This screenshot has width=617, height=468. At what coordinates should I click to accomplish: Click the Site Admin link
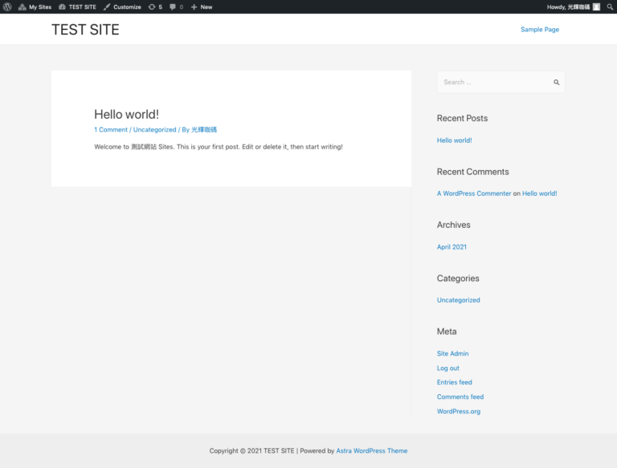coord(452,353)
